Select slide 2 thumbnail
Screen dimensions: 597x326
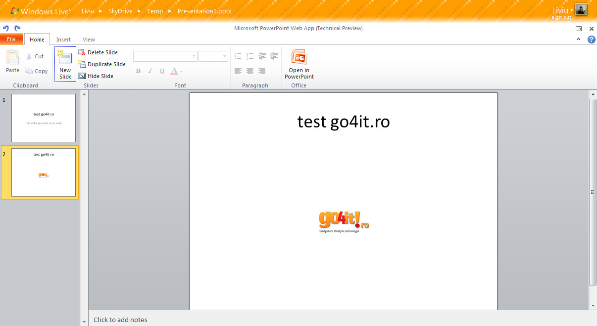(44, 172)
